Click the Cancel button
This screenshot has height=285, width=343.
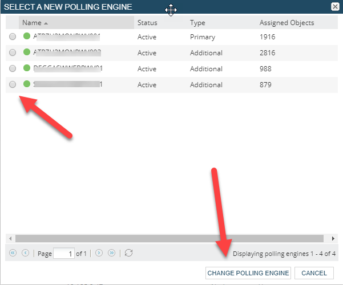[x=314, y=273]
